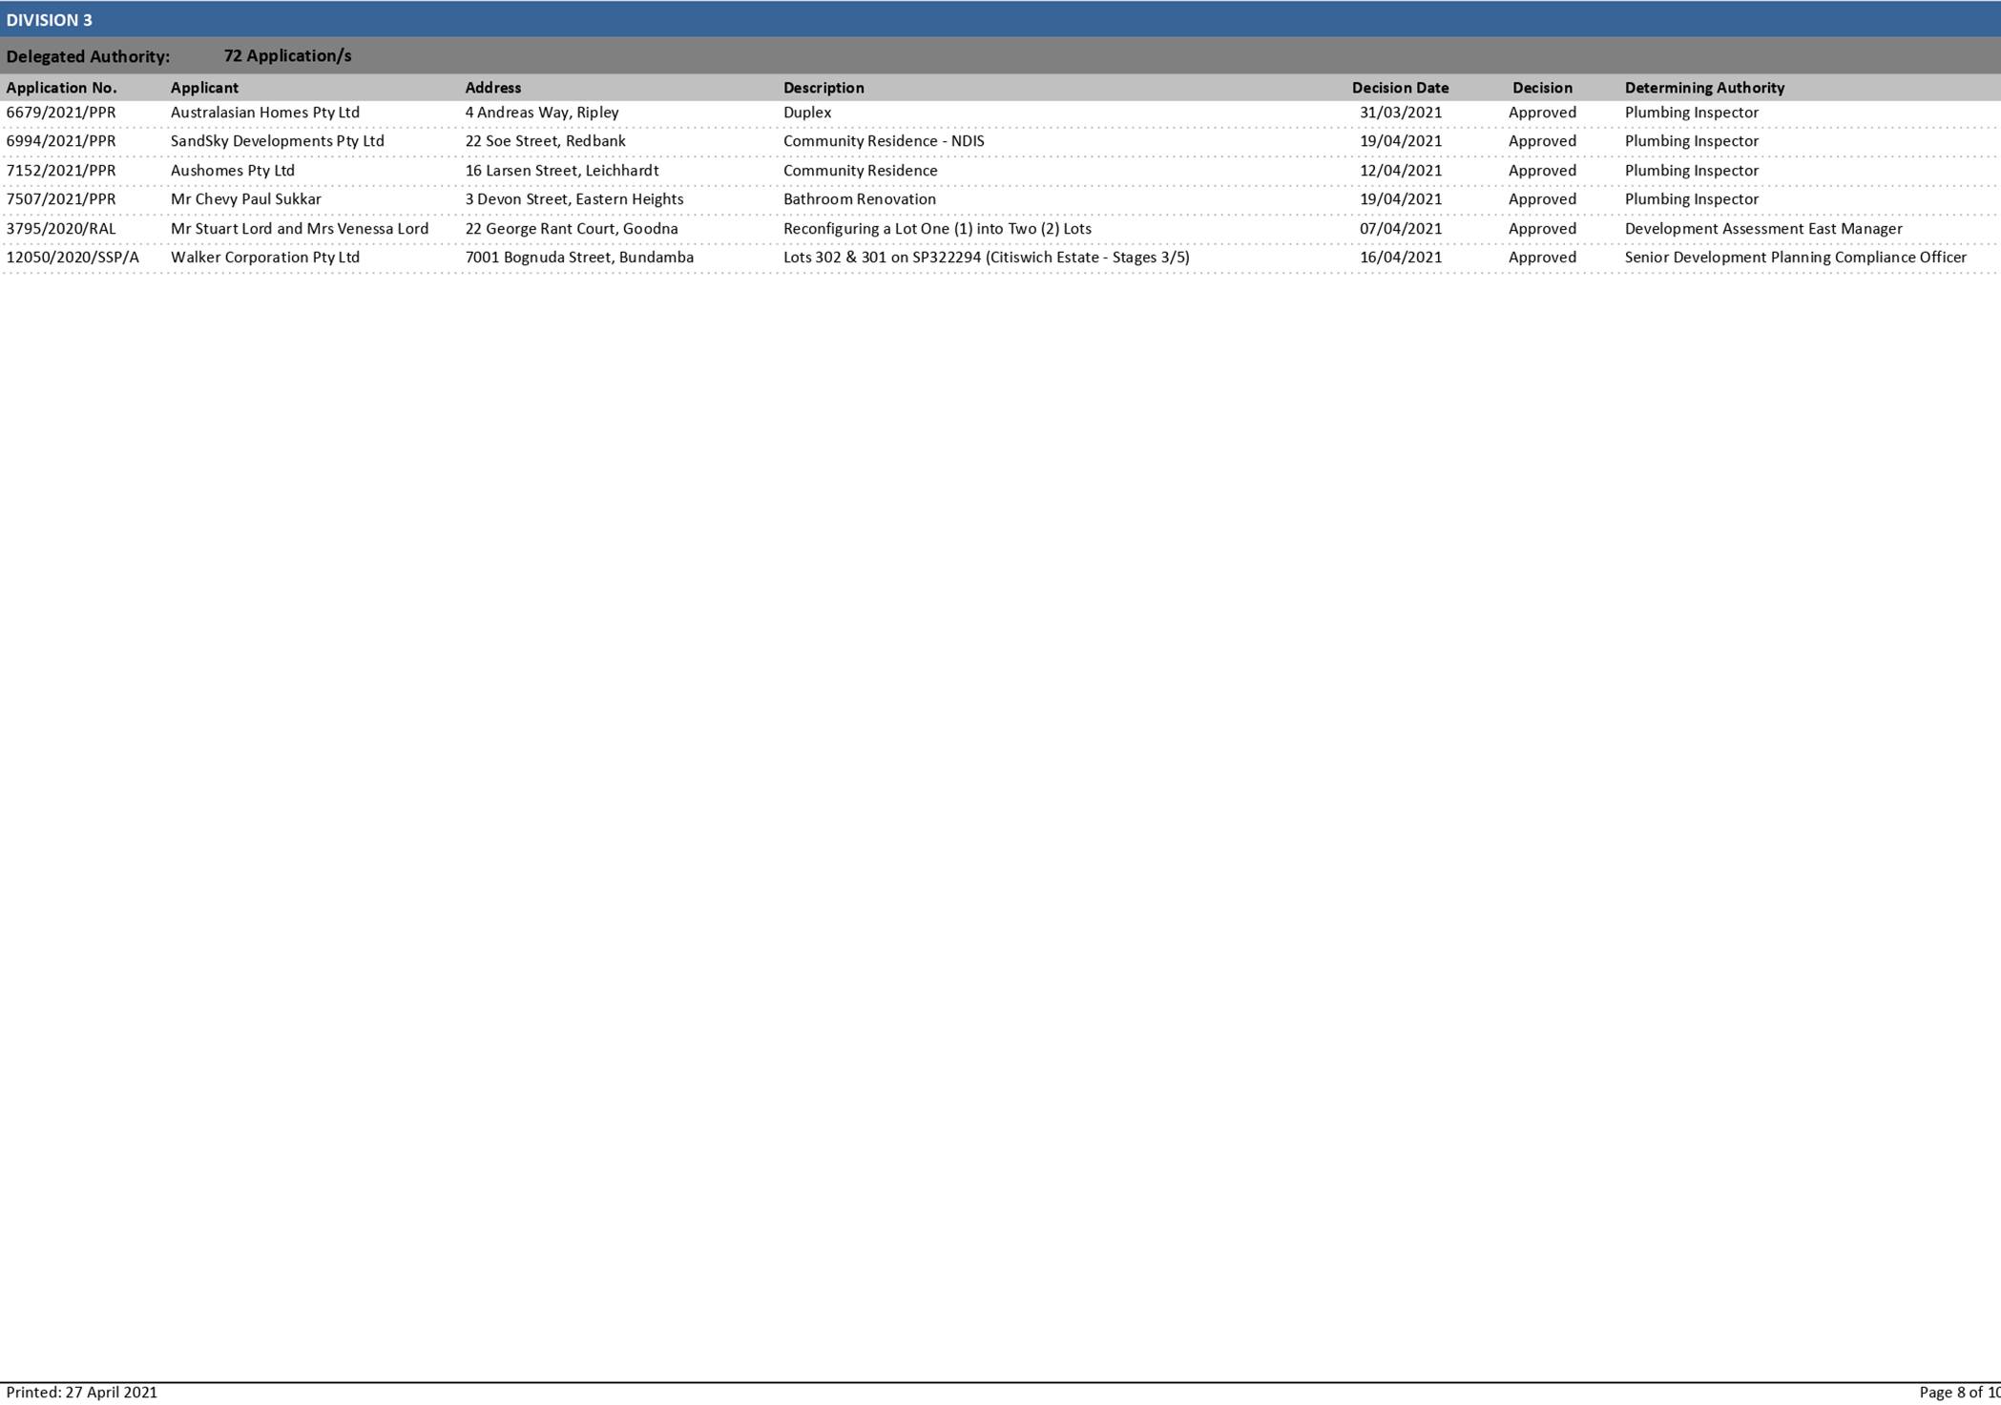Select the Bathroom Renovation description
Screen dimensions: 2001x1405
point(860,198)
